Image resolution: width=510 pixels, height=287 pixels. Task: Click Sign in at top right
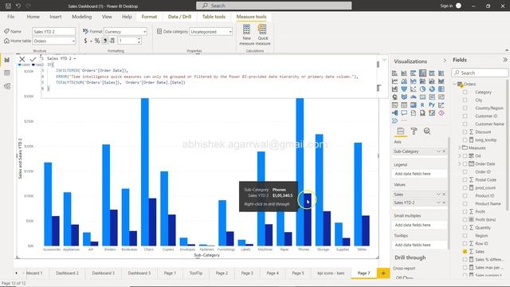(x=446, y=6)
